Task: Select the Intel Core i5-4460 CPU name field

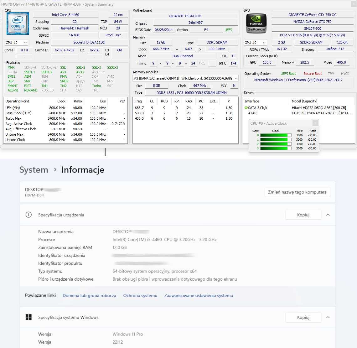Action: (65, 15)
